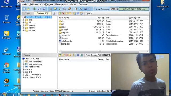The width and height of the screenshot is (171, 96).
Task: Click the horizontal scrollbar under the image file list
Action: tap(100, 51)
